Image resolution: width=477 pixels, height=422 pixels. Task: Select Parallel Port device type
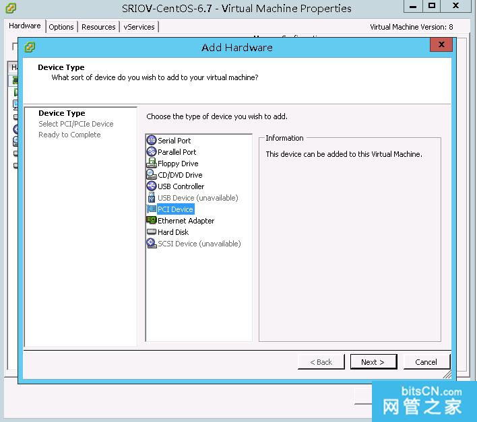[177, 152]
